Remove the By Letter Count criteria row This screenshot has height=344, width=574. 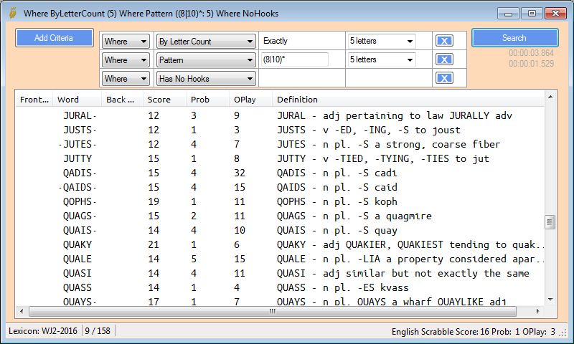tap(444, 41)
